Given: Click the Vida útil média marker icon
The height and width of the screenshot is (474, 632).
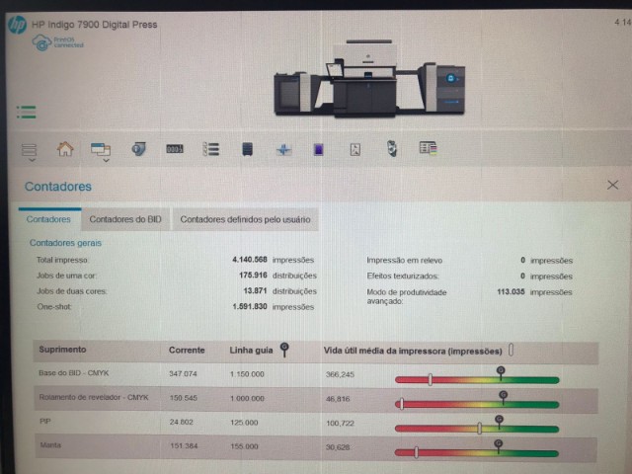Looking at the screenshot, I should coord(511,350).
